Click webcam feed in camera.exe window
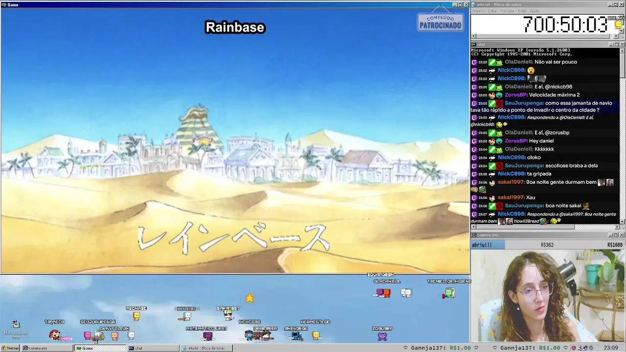This screenshot has width=626, height=352. point(547,295)
